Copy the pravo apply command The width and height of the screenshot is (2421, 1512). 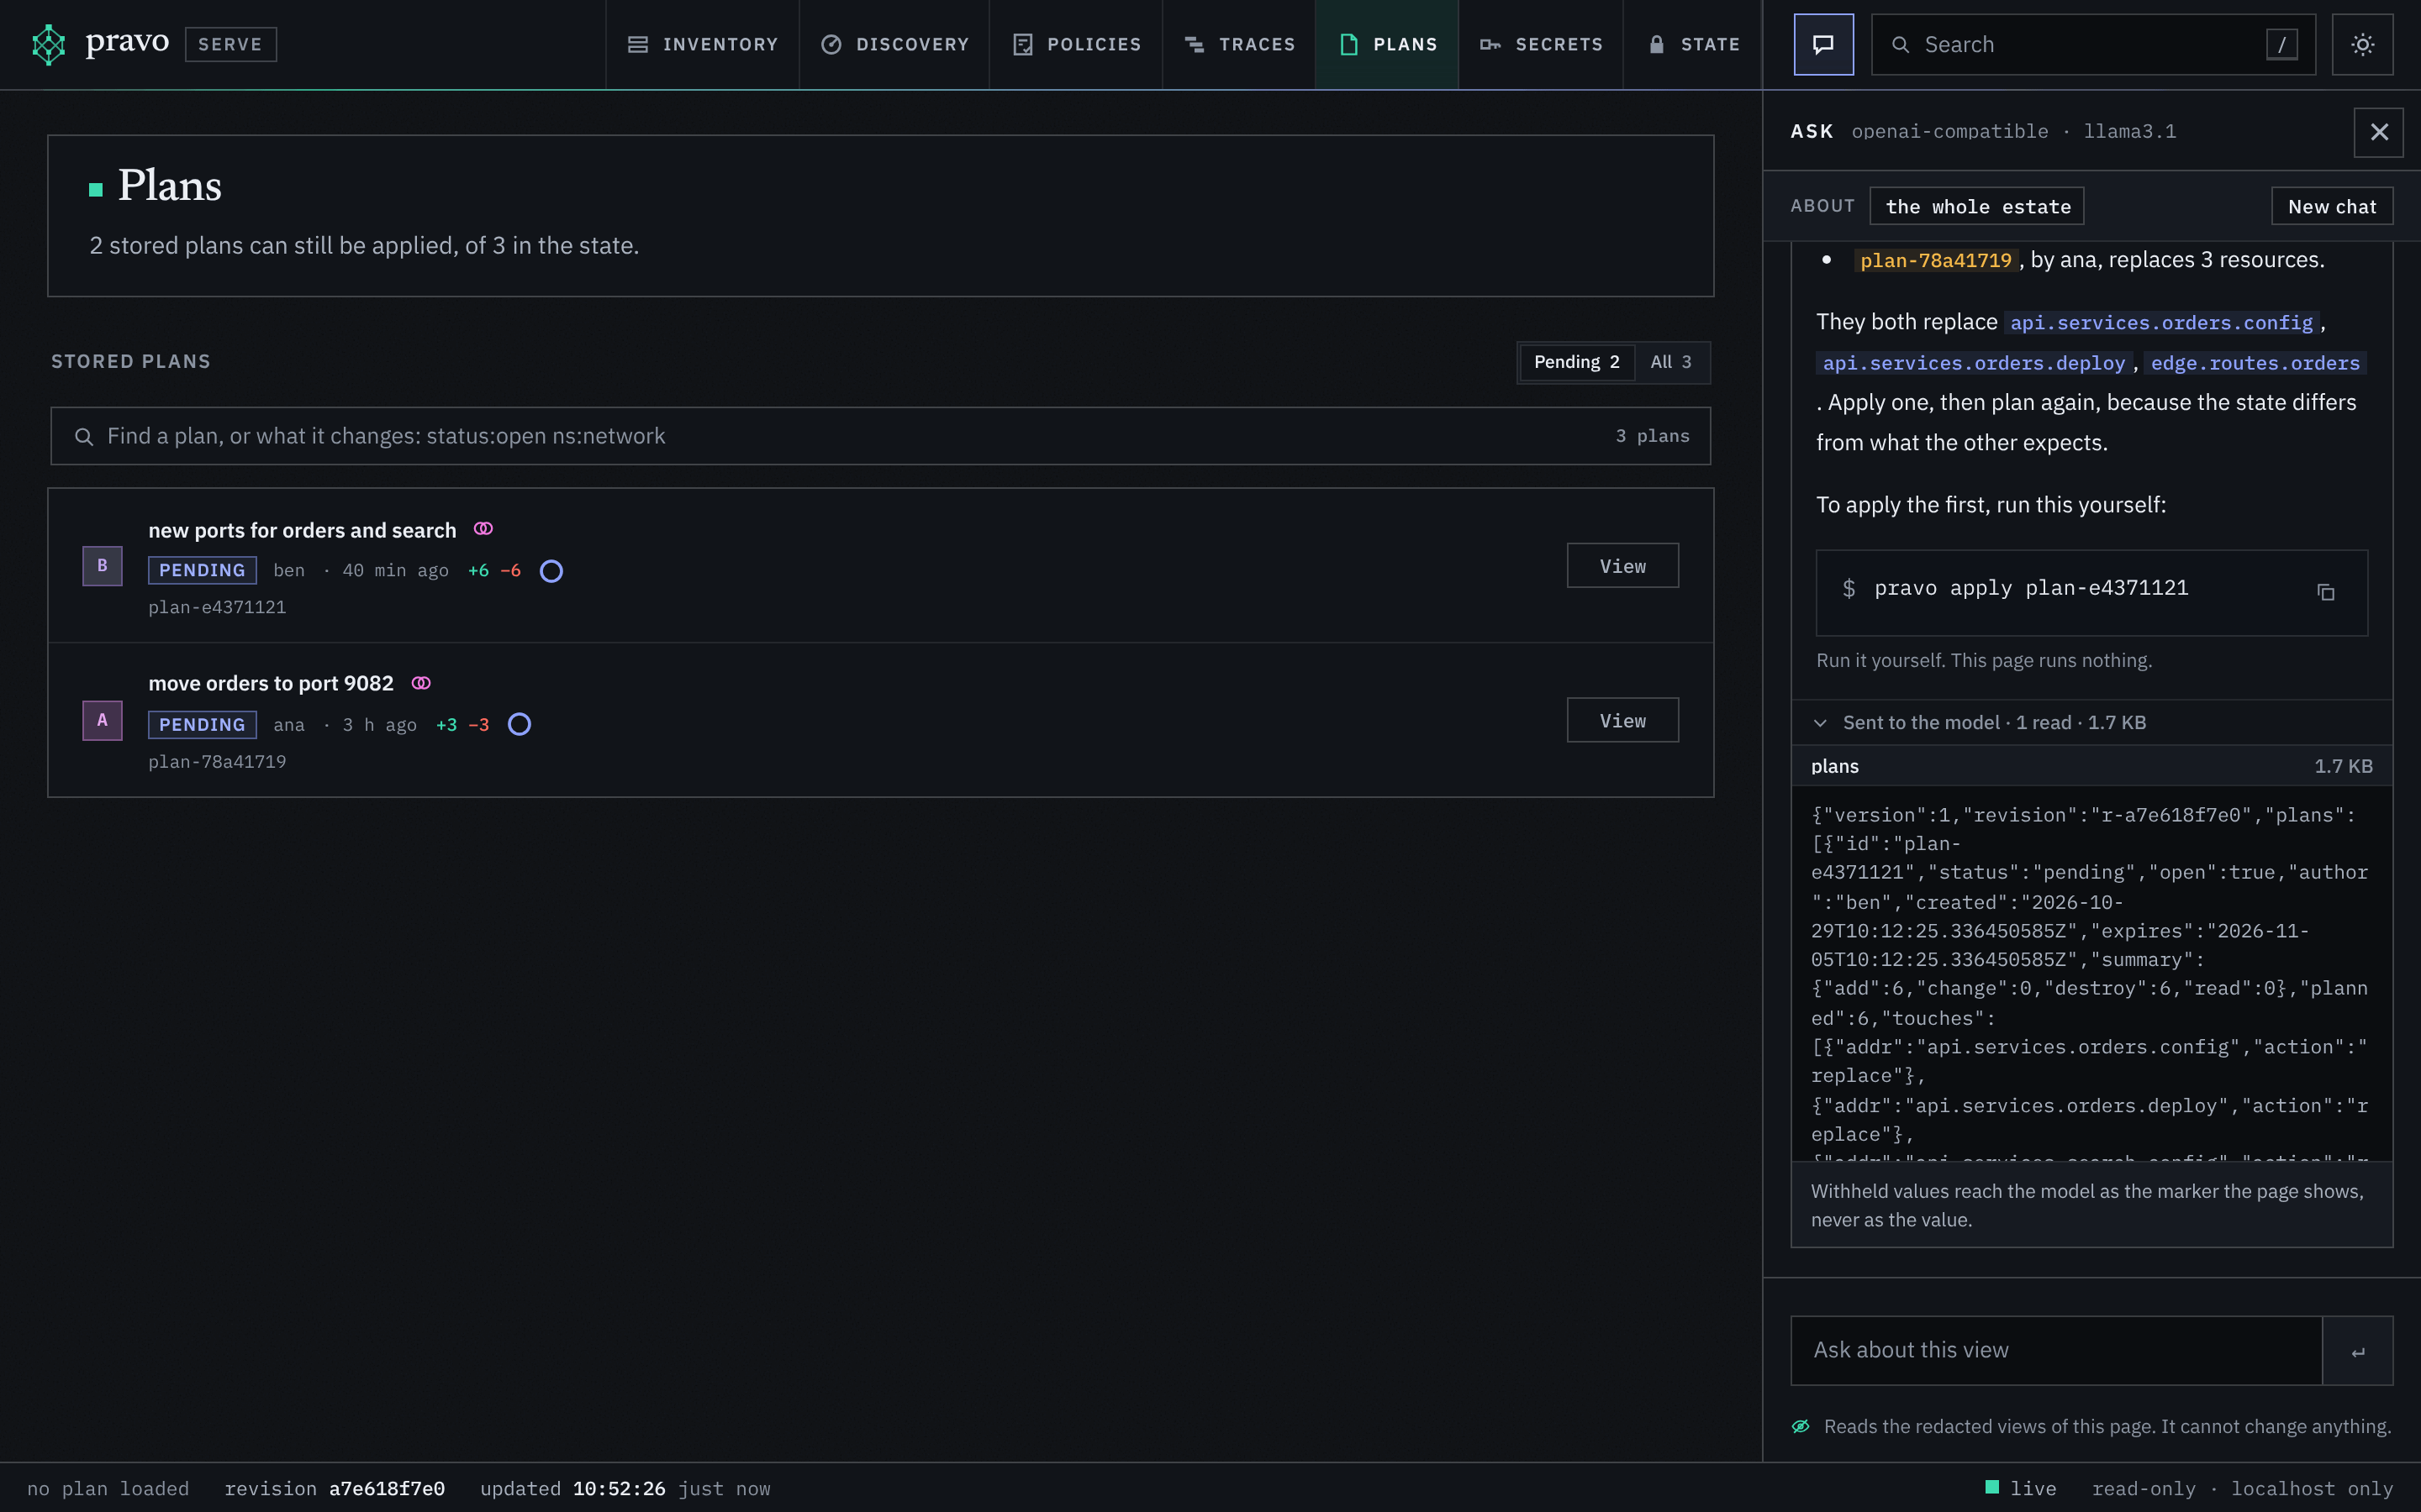[x=2325, y=592]
